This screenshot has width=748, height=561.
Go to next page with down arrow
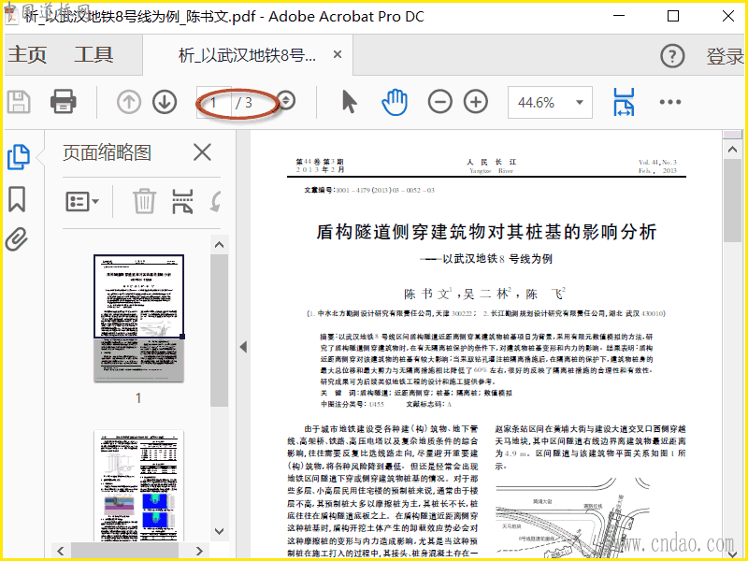(165, 102)
